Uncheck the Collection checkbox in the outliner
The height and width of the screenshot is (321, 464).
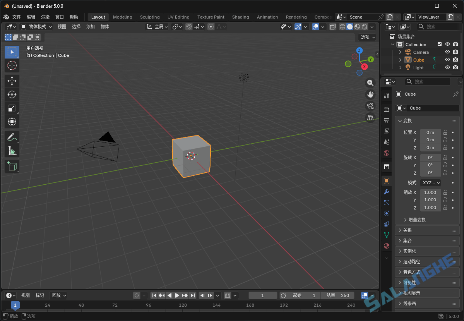[440, 44]
